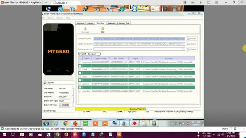Switch to the Memory Test tab

click(124, 23)
